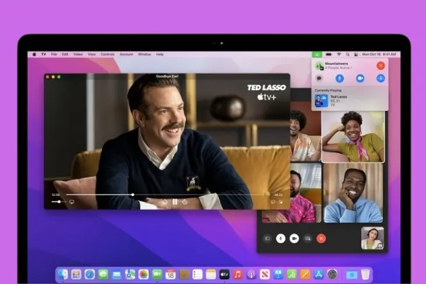This screenshot has width=426, height=284.
Task: Open the Controls menu in the menu bar
Action: point(107,54)
